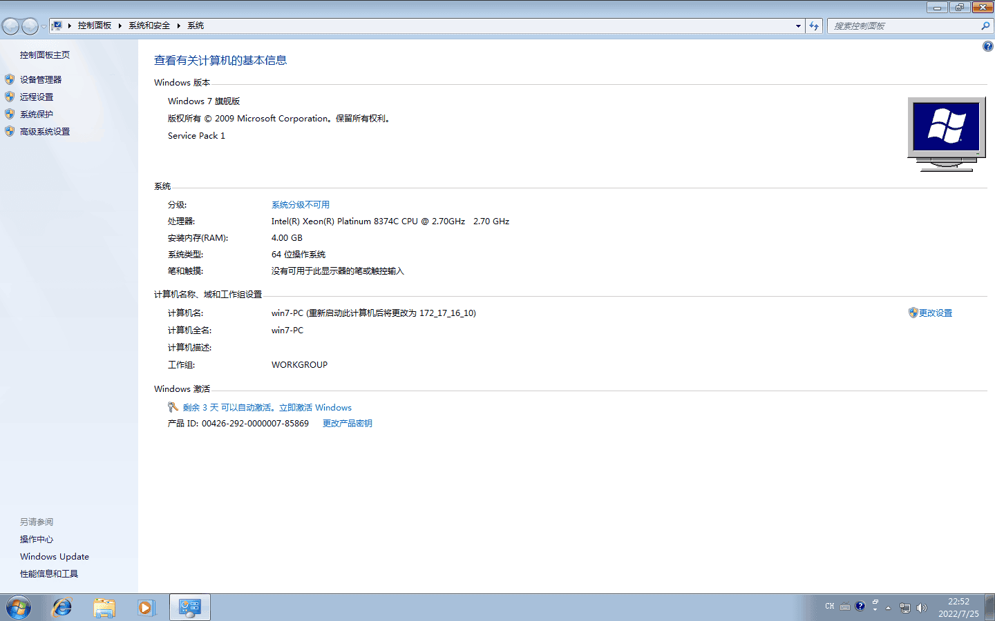This screenshot has width=995, height=621.
Task: Expand the breadcrumb arrow before 控制面板
Action: (x=70, y=26)
